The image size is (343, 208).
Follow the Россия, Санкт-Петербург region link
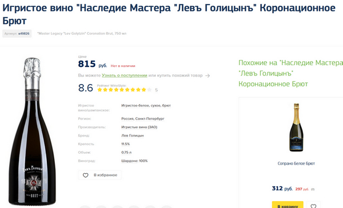point(142,118)
